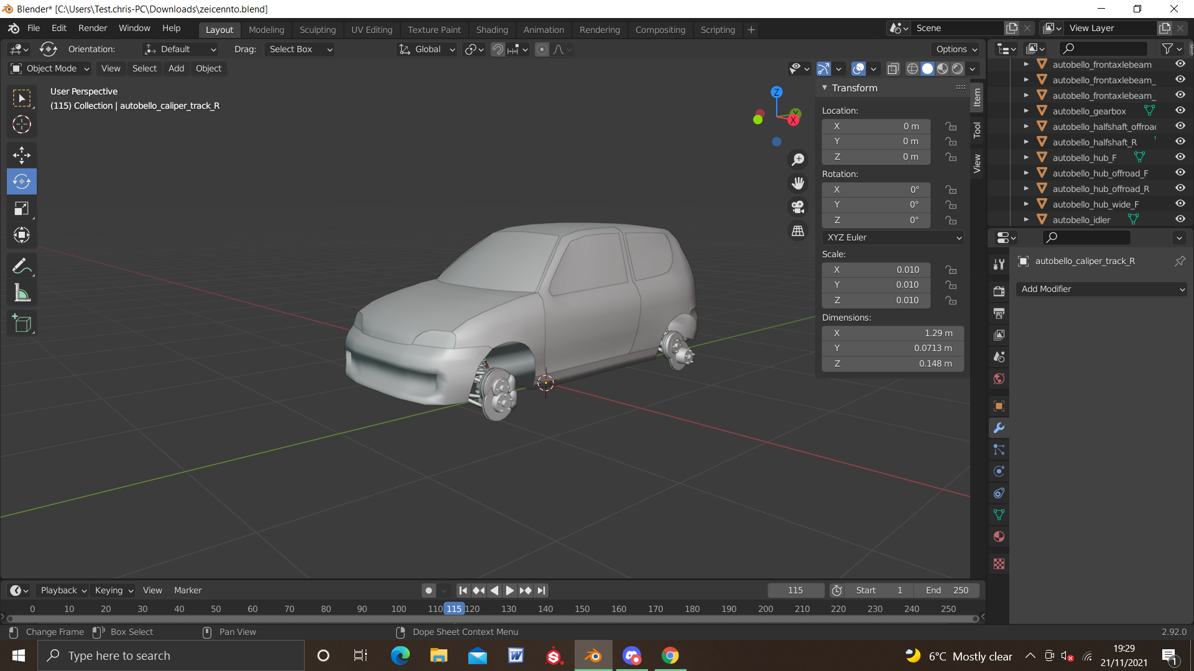Select the Measure tool
The width and height of the screenshot is (1194, 671).
(x=22, y=293)
